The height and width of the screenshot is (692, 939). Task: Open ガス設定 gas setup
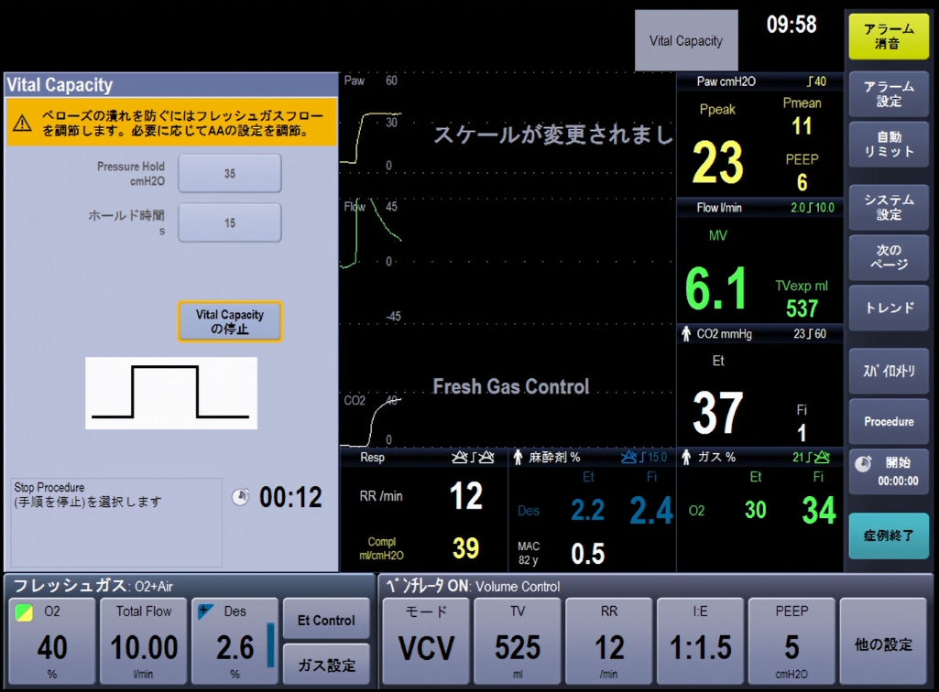(x=326, y=665)
